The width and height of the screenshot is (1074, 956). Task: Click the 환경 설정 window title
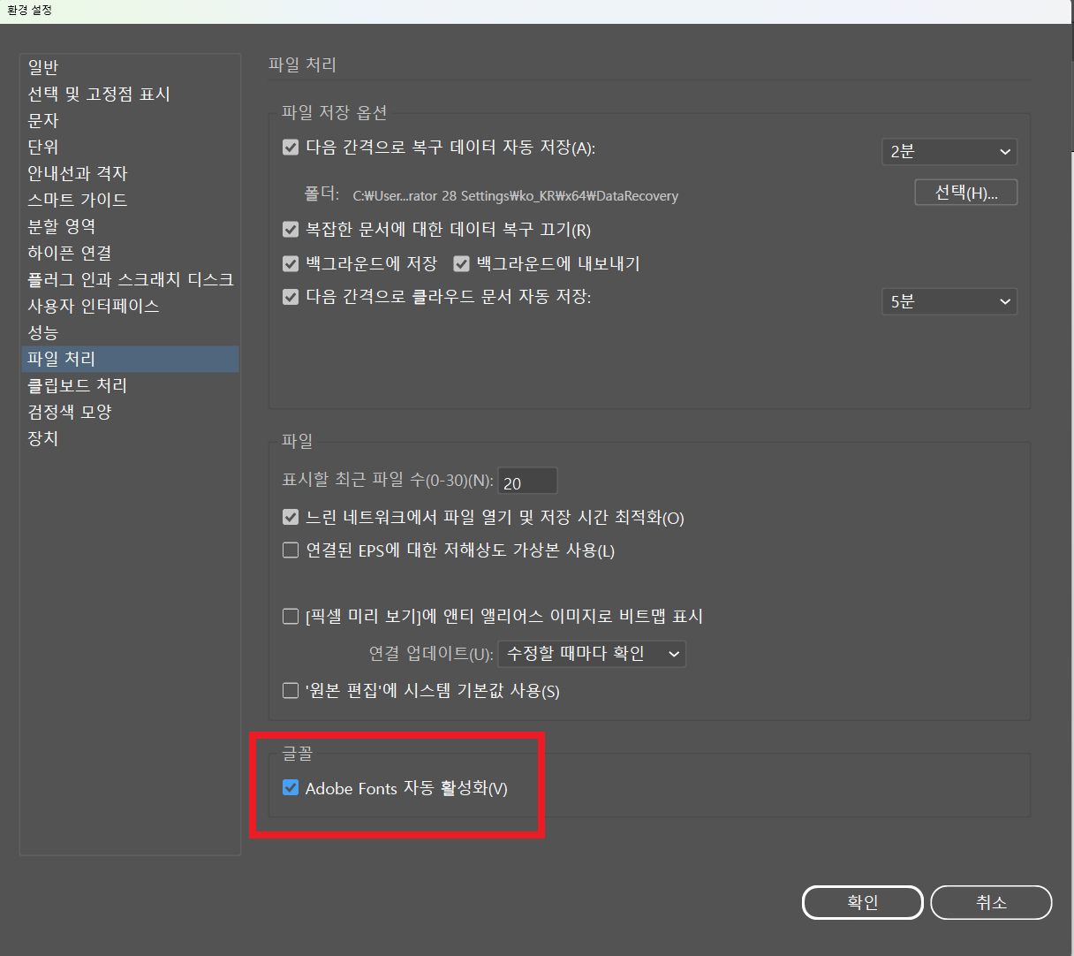point(30,11)
